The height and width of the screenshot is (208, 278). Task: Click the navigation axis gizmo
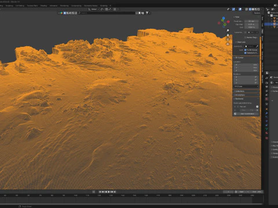pyautogui.click(x=224, y=22)
